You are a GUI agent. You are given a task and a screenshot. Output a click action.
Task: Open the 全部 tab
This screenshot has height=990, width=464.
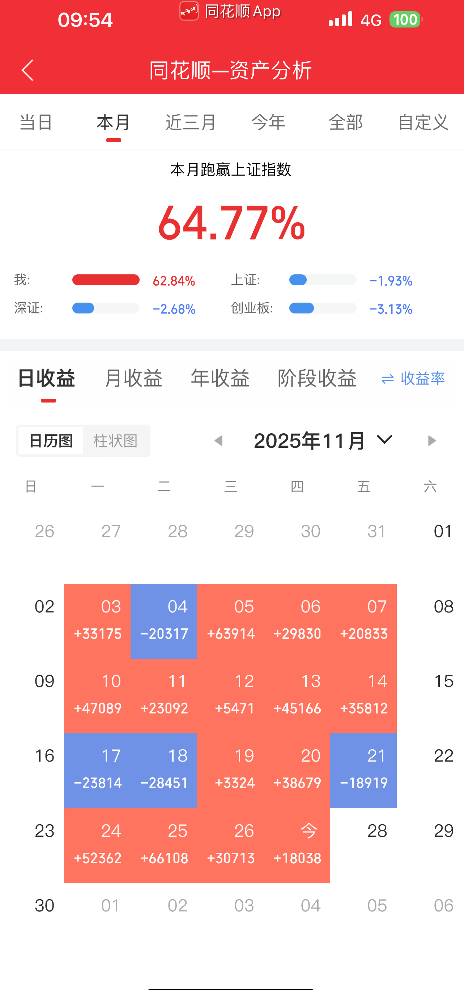click(x=346, y=123)
